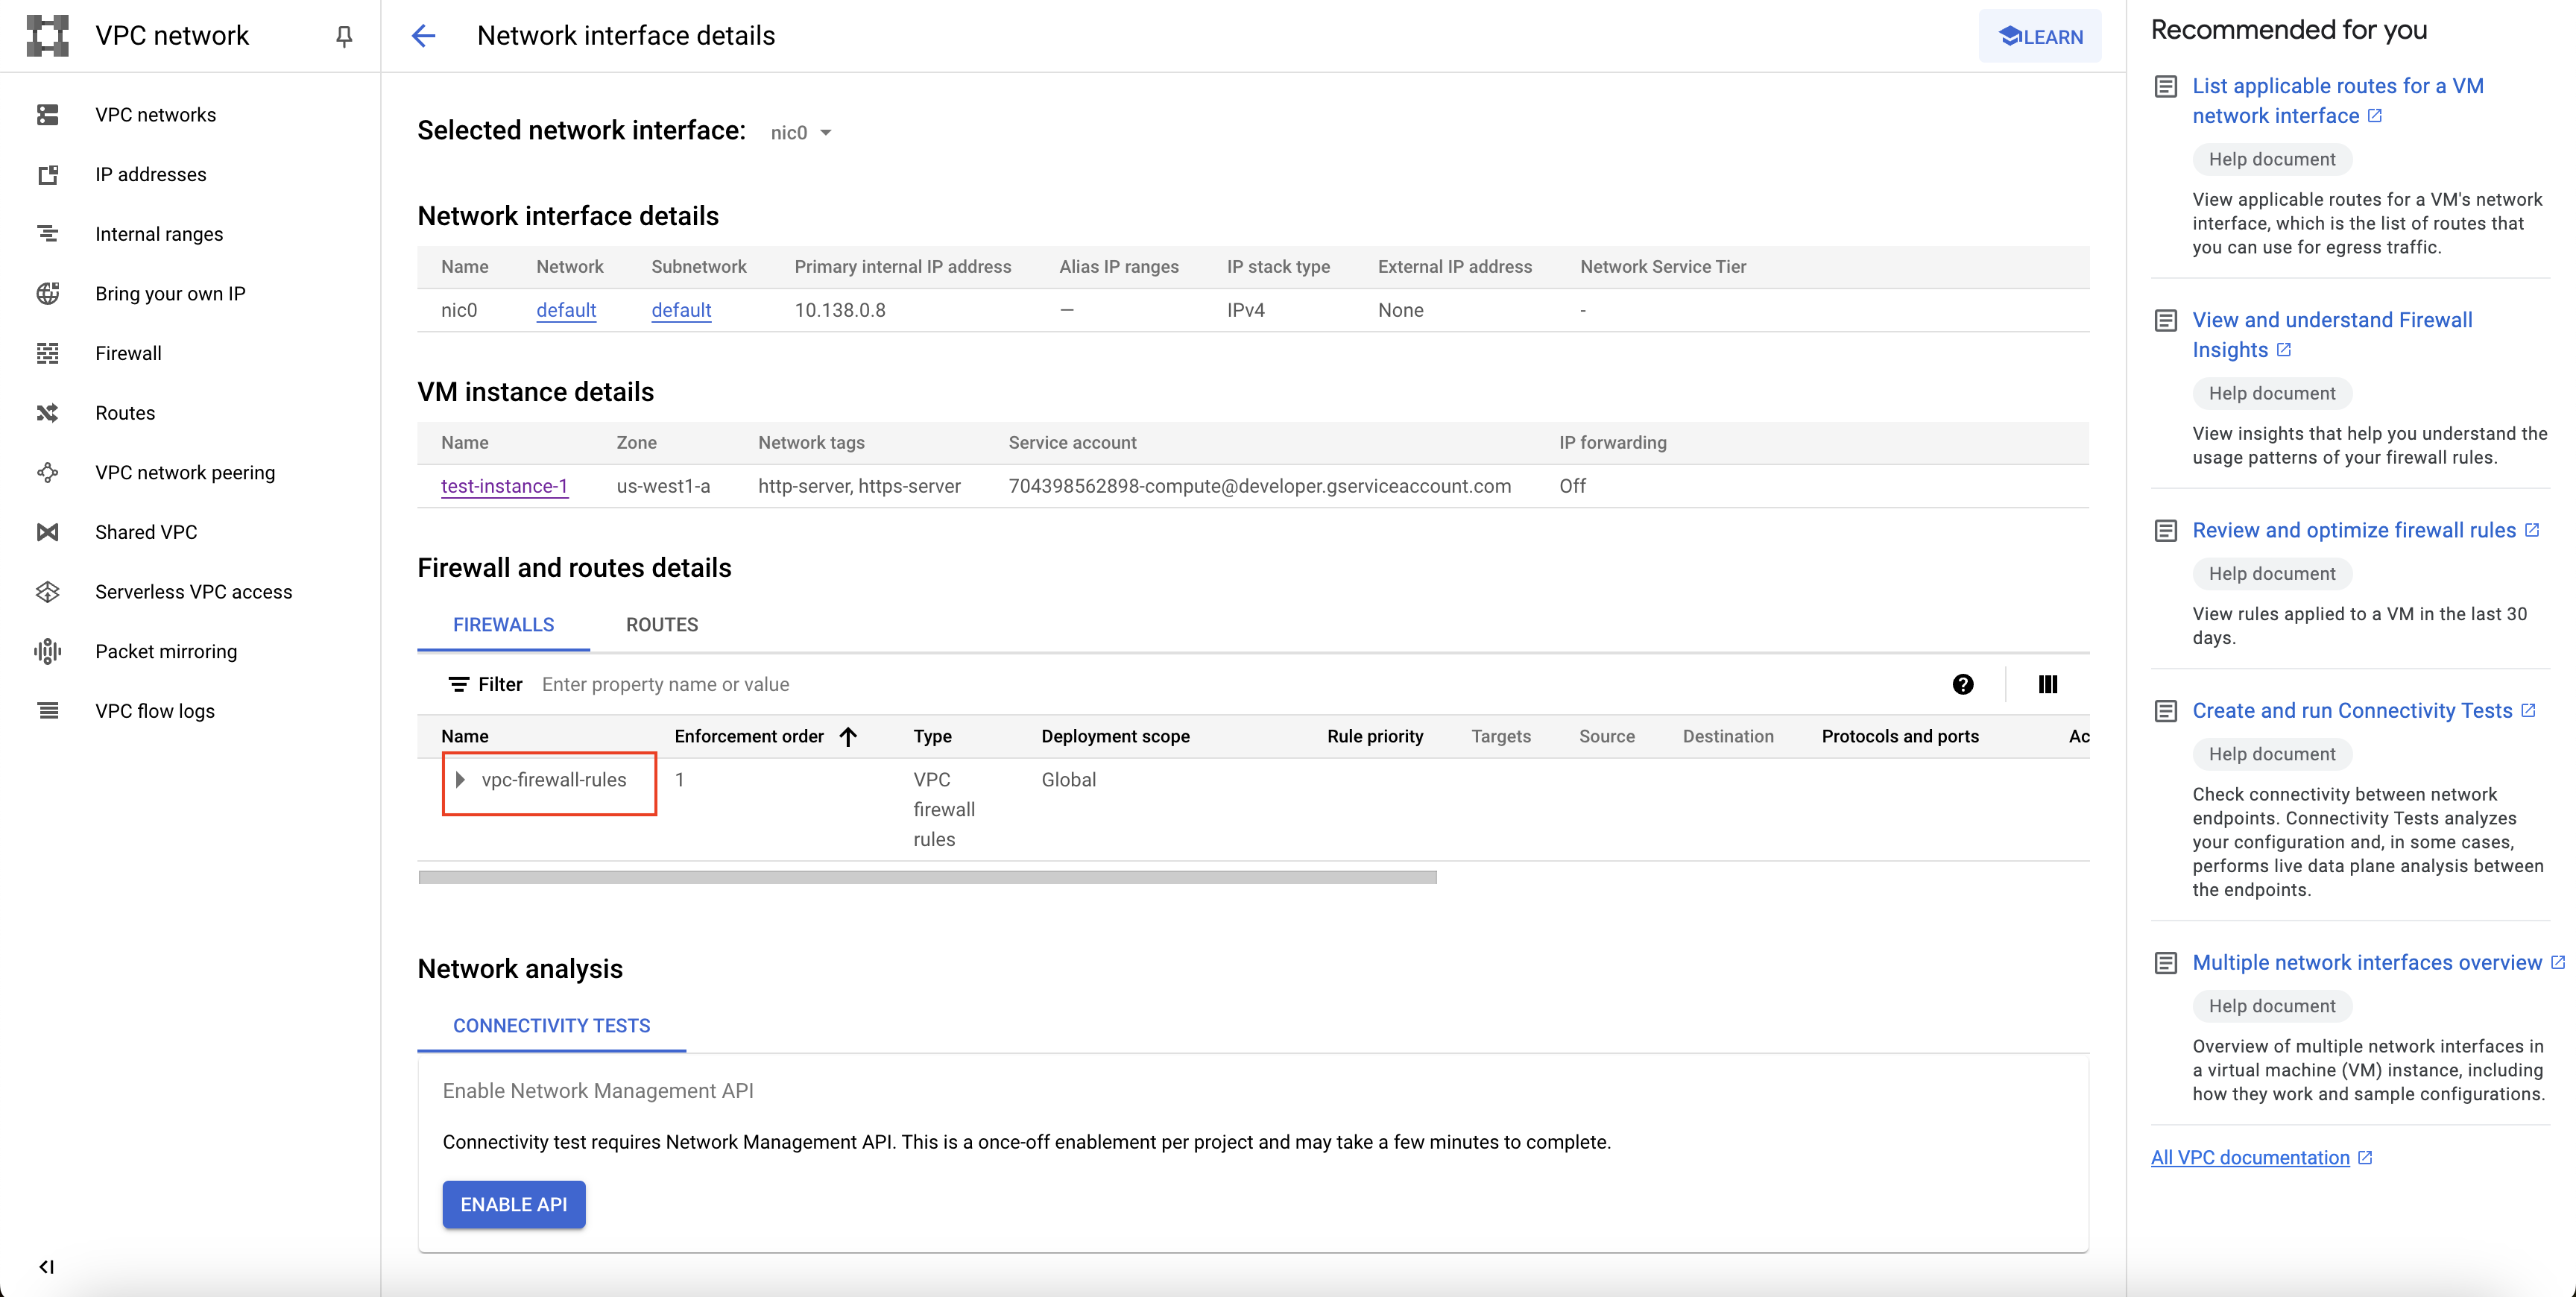
Task: Click the Deployment scope column header
Action: click(1115, 737)
